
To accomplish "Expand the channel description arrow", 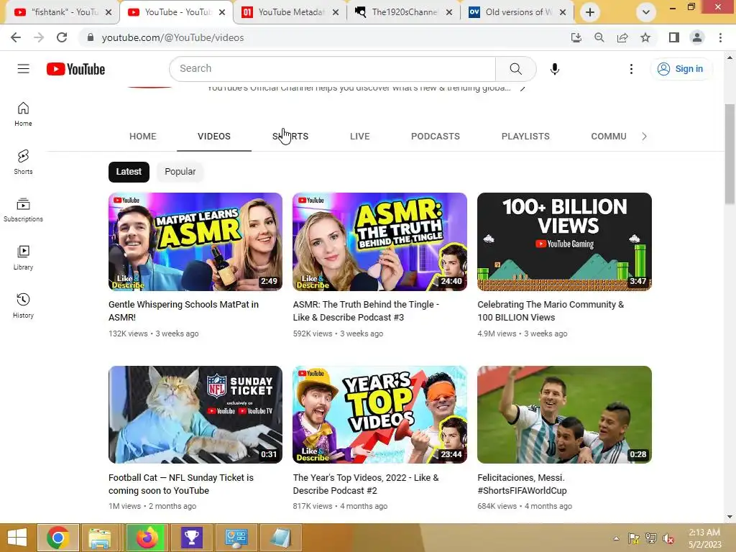I will pos(523,88).
